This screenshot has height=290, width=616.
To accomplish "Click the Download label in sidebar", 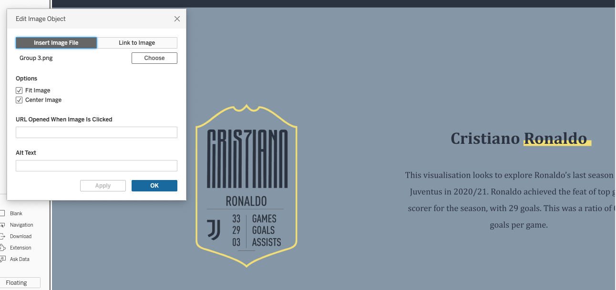I will tap(21, 236).
